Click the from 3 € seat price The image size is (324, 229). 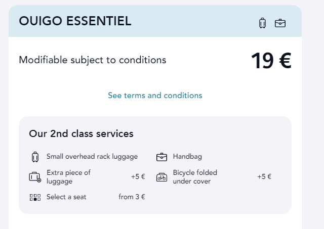pyautogui.click(x=132, y=197)
